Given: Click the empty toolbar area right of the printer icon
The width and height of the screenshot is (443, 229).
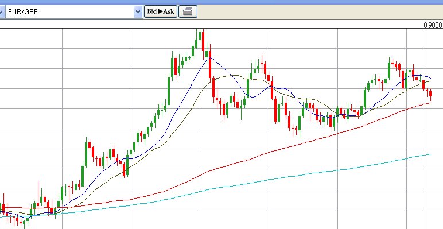Looking at the screenshot, I should coord(319,12).
